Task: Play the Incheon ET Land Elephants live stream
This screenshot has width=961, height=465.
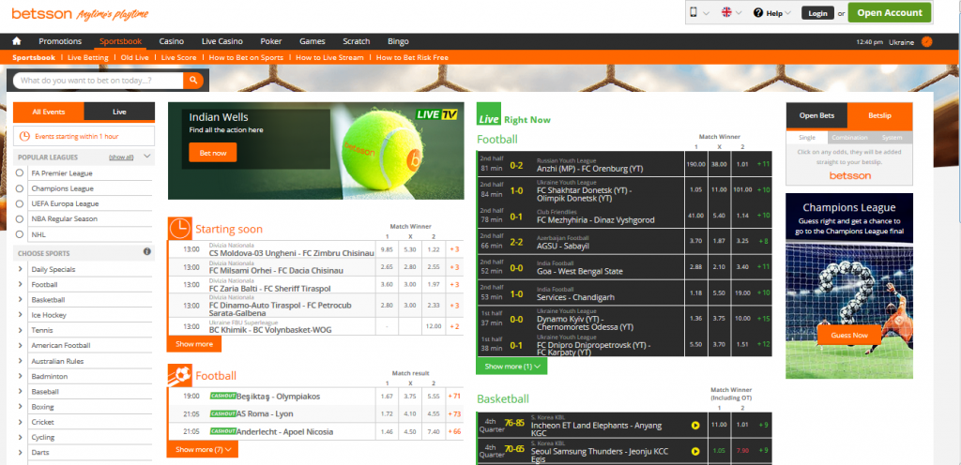Action: [x=695, y=426]
